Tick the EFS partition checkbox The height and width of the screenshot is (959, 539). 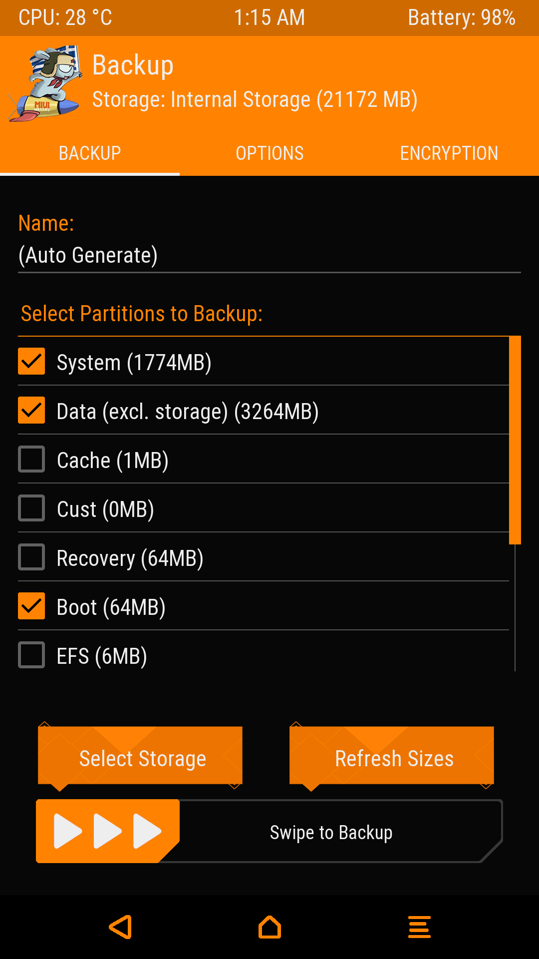tap(31, 655)
